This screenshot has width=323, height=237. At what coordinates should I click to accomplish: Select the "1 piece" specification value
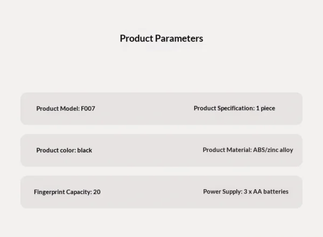[x=265, y=108]
